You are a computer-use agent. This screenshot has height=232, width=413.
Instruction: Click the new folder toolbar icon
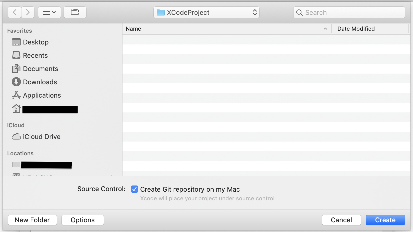[x=75, y=12]
